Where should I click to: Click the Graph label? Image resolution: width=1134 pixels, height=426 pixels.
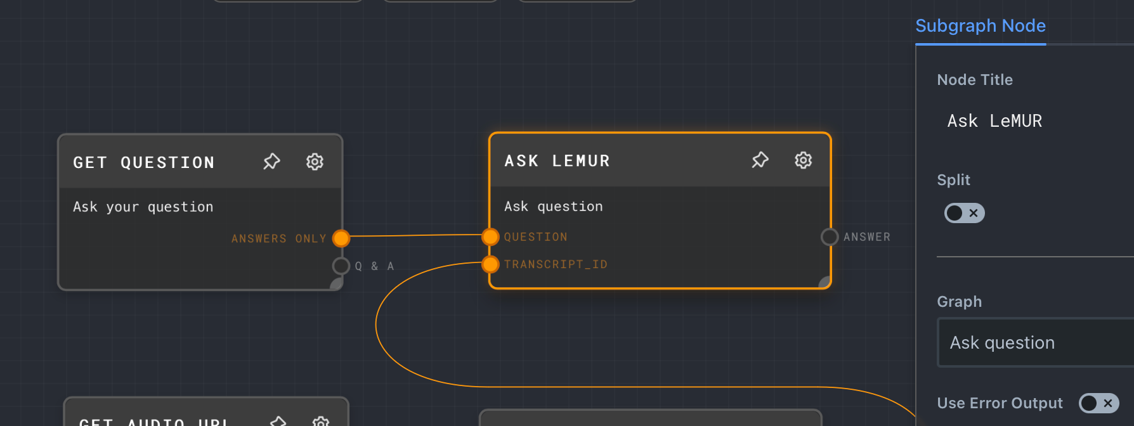click(960, 302)
